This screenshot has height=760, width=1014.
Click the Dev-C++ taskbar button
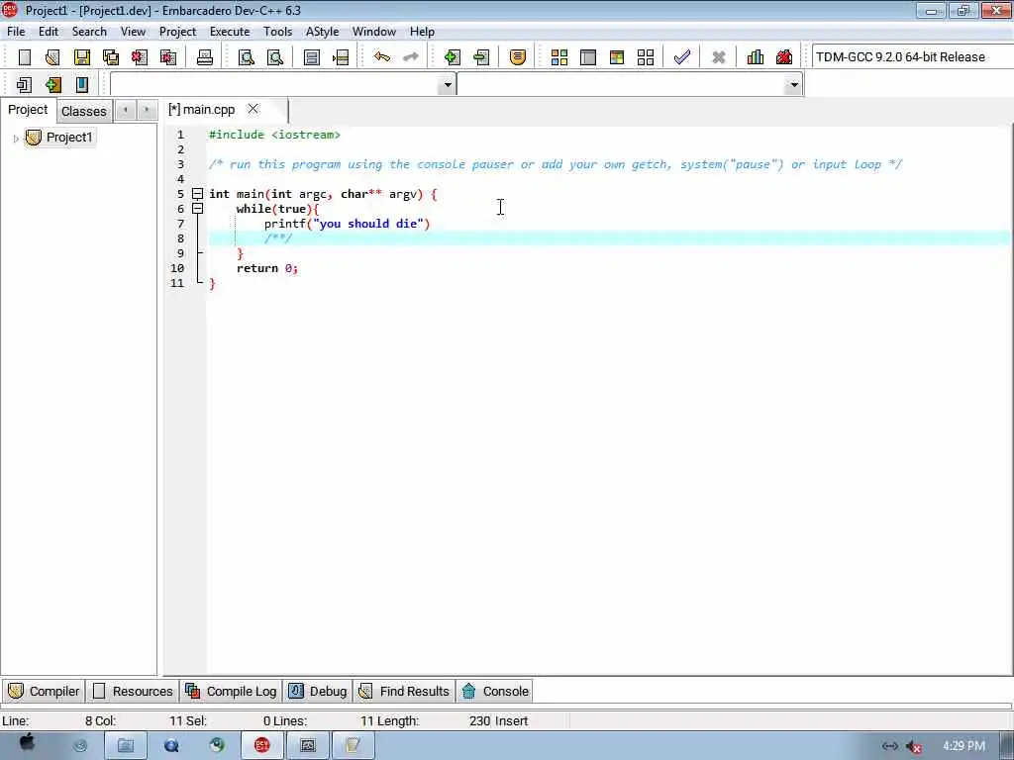pos(261,746)
